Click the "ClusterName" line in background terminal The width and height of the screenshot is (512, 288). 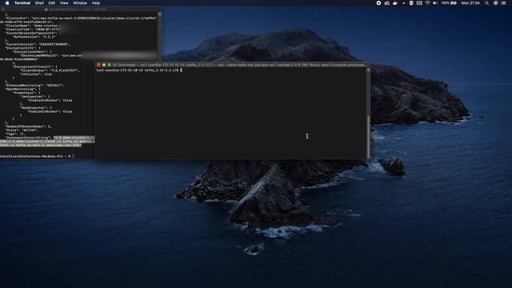tap(32, 26)
